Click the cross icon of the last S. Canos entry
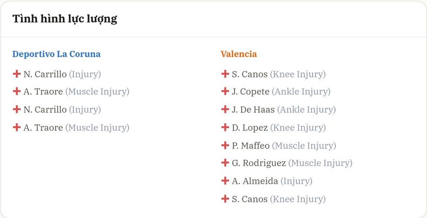The width and height of the screenshot is (427, 218). point(225,199)
